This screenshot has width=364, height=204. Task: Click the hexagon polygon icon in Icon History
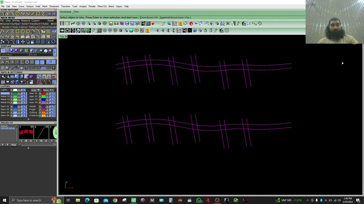(x=18, y=14)
